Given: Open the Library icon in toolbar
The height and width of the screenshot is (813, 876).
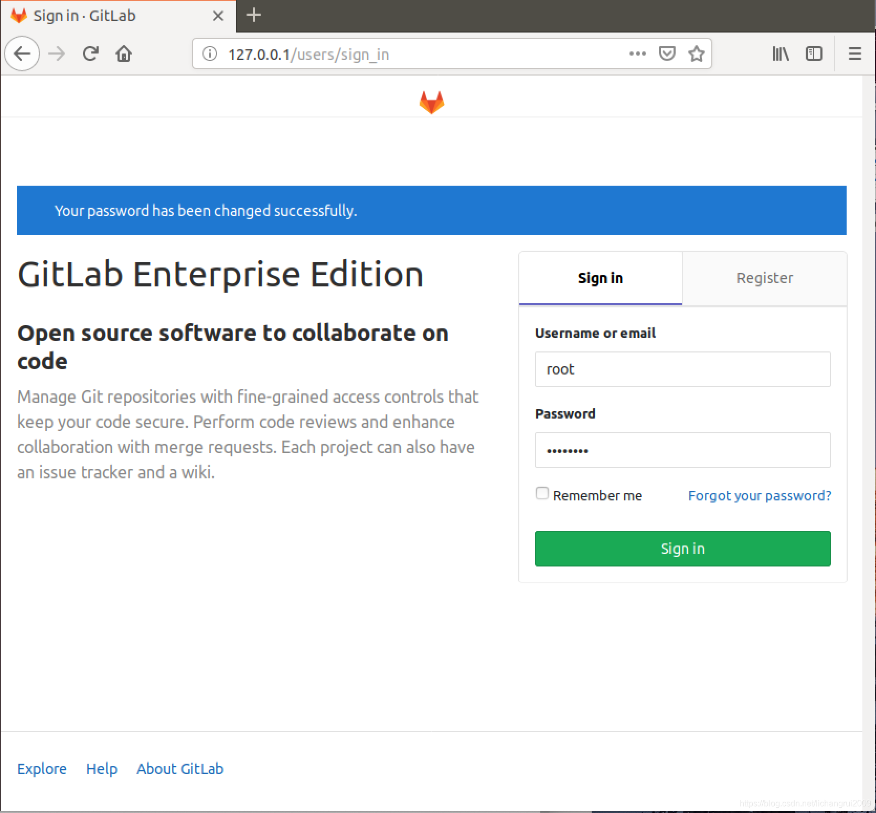Looking at the screenshot, I should coord(781,54).
